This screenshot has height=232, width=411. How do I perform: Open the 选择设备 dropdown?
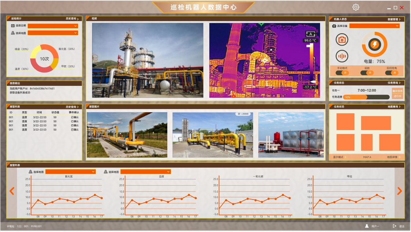(x=374, y=26)
